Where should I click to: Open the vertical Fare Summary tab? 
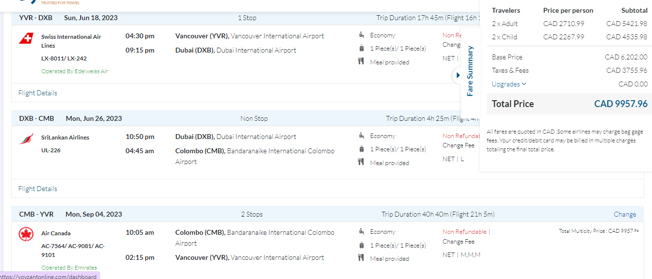[470, 71]
